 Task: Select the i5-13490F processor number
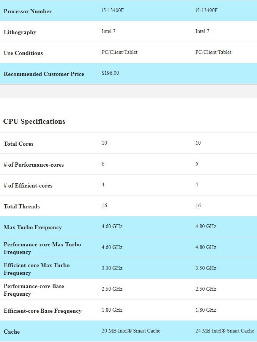207,11
